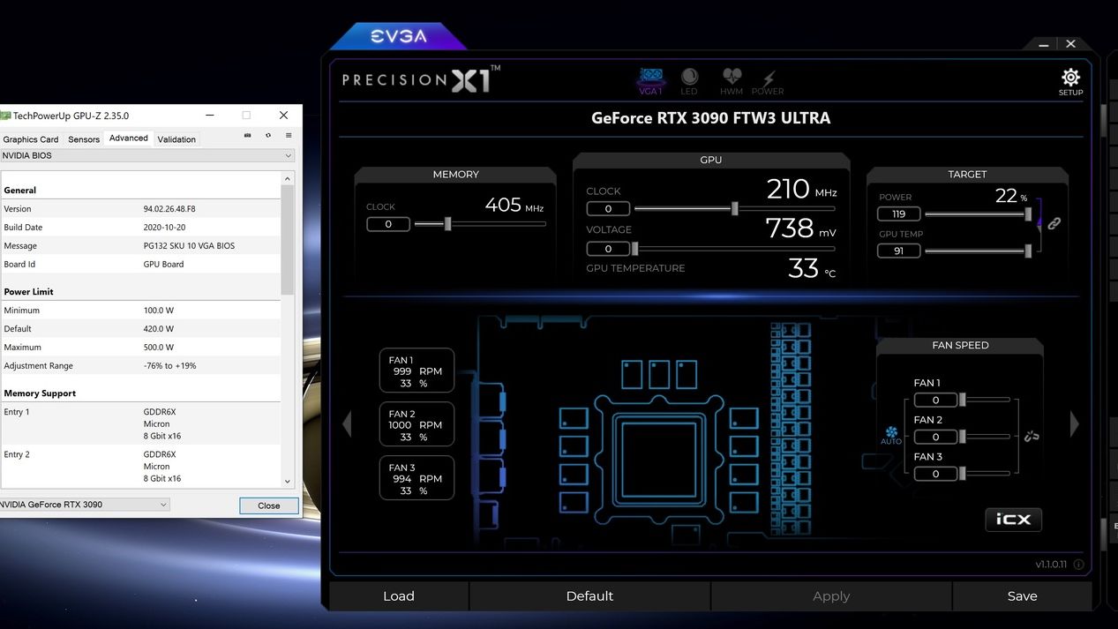Image resolution: width=1118 pixels, height=629 pixels.
Task: Expand the NVIDIA BIOS dropdown
Action: point(146,155)
